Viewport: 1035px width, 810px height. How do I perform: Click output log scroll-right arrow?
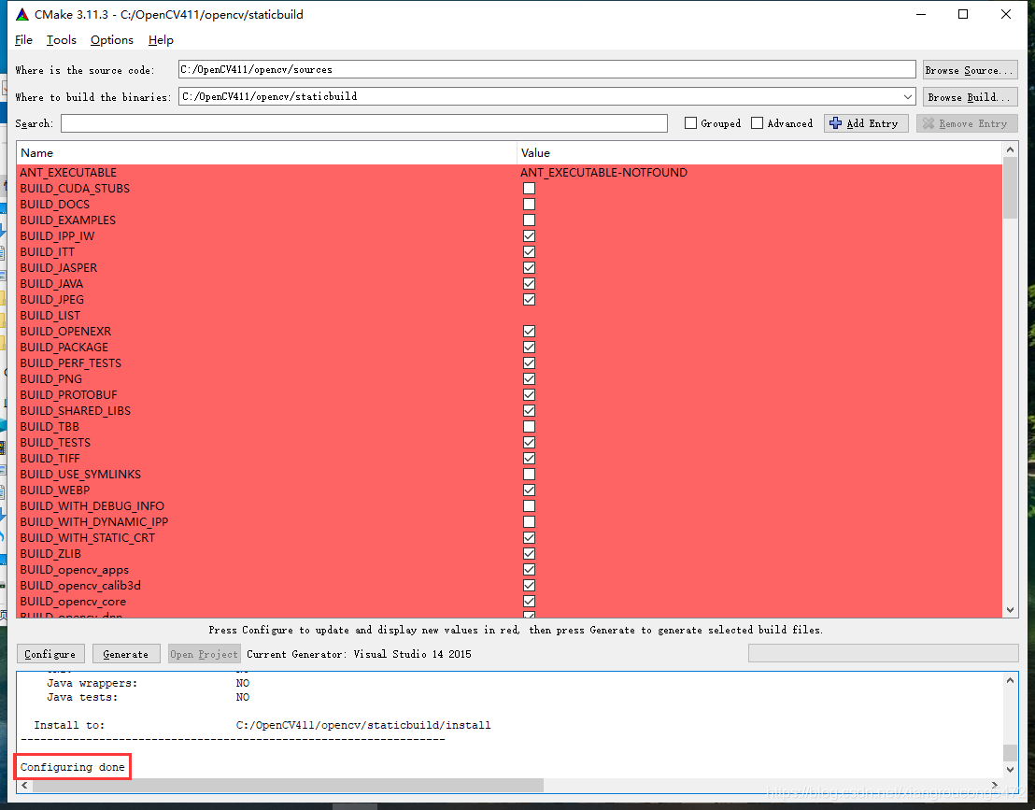point(995,785)
